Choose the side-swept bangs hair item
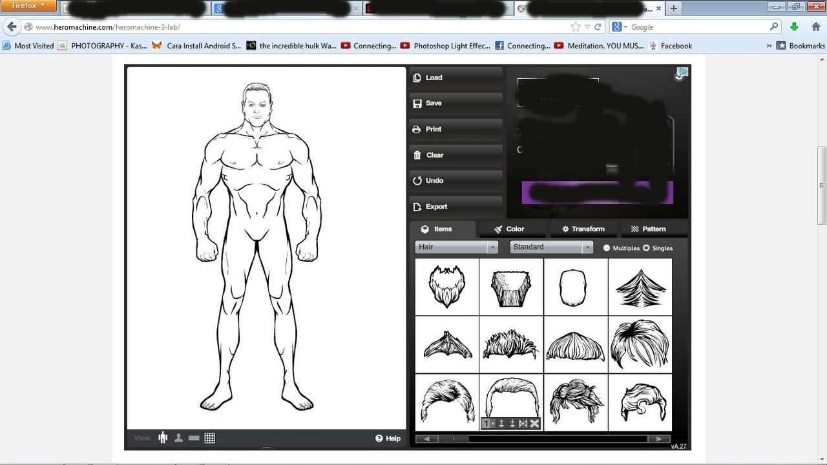Image resolution: width=827 pixels, height=465 pixels. [640, 344]
